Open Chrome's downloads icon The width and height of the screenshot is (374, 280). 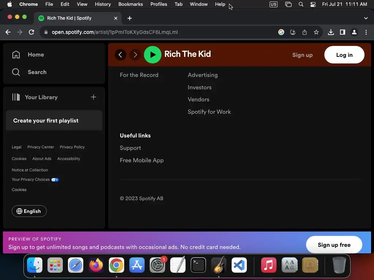(331, 32)
